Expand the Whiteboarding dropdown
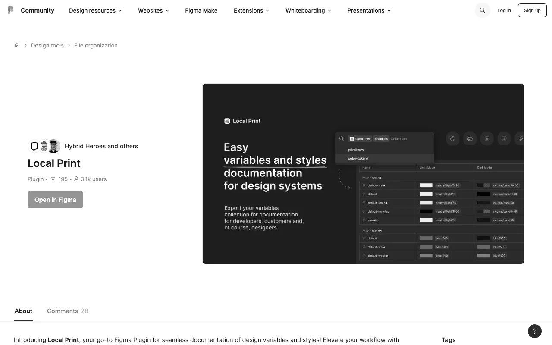Viewport: 552px width, 345px height. (308, 10)
